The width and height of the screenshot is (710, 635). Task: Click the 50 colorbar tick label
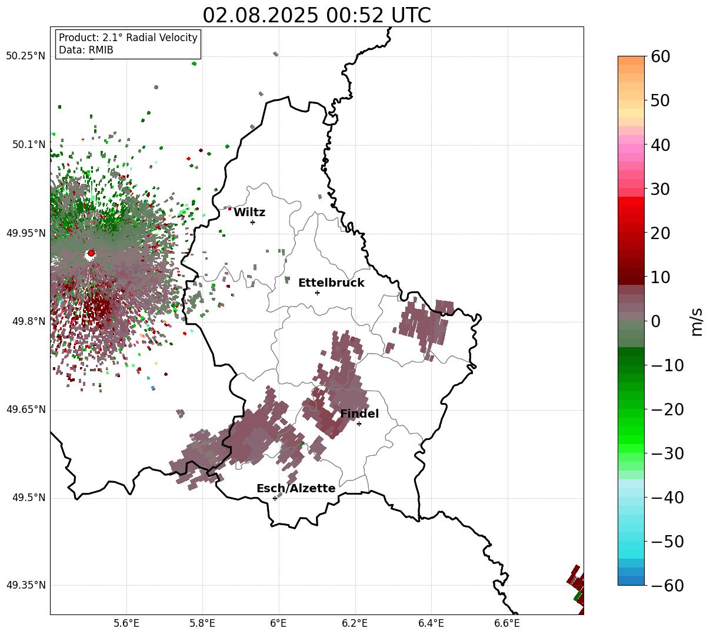660,100
